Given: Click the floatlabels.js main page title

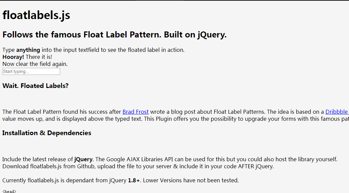Looking at the screenshot, I should [36, 15].
